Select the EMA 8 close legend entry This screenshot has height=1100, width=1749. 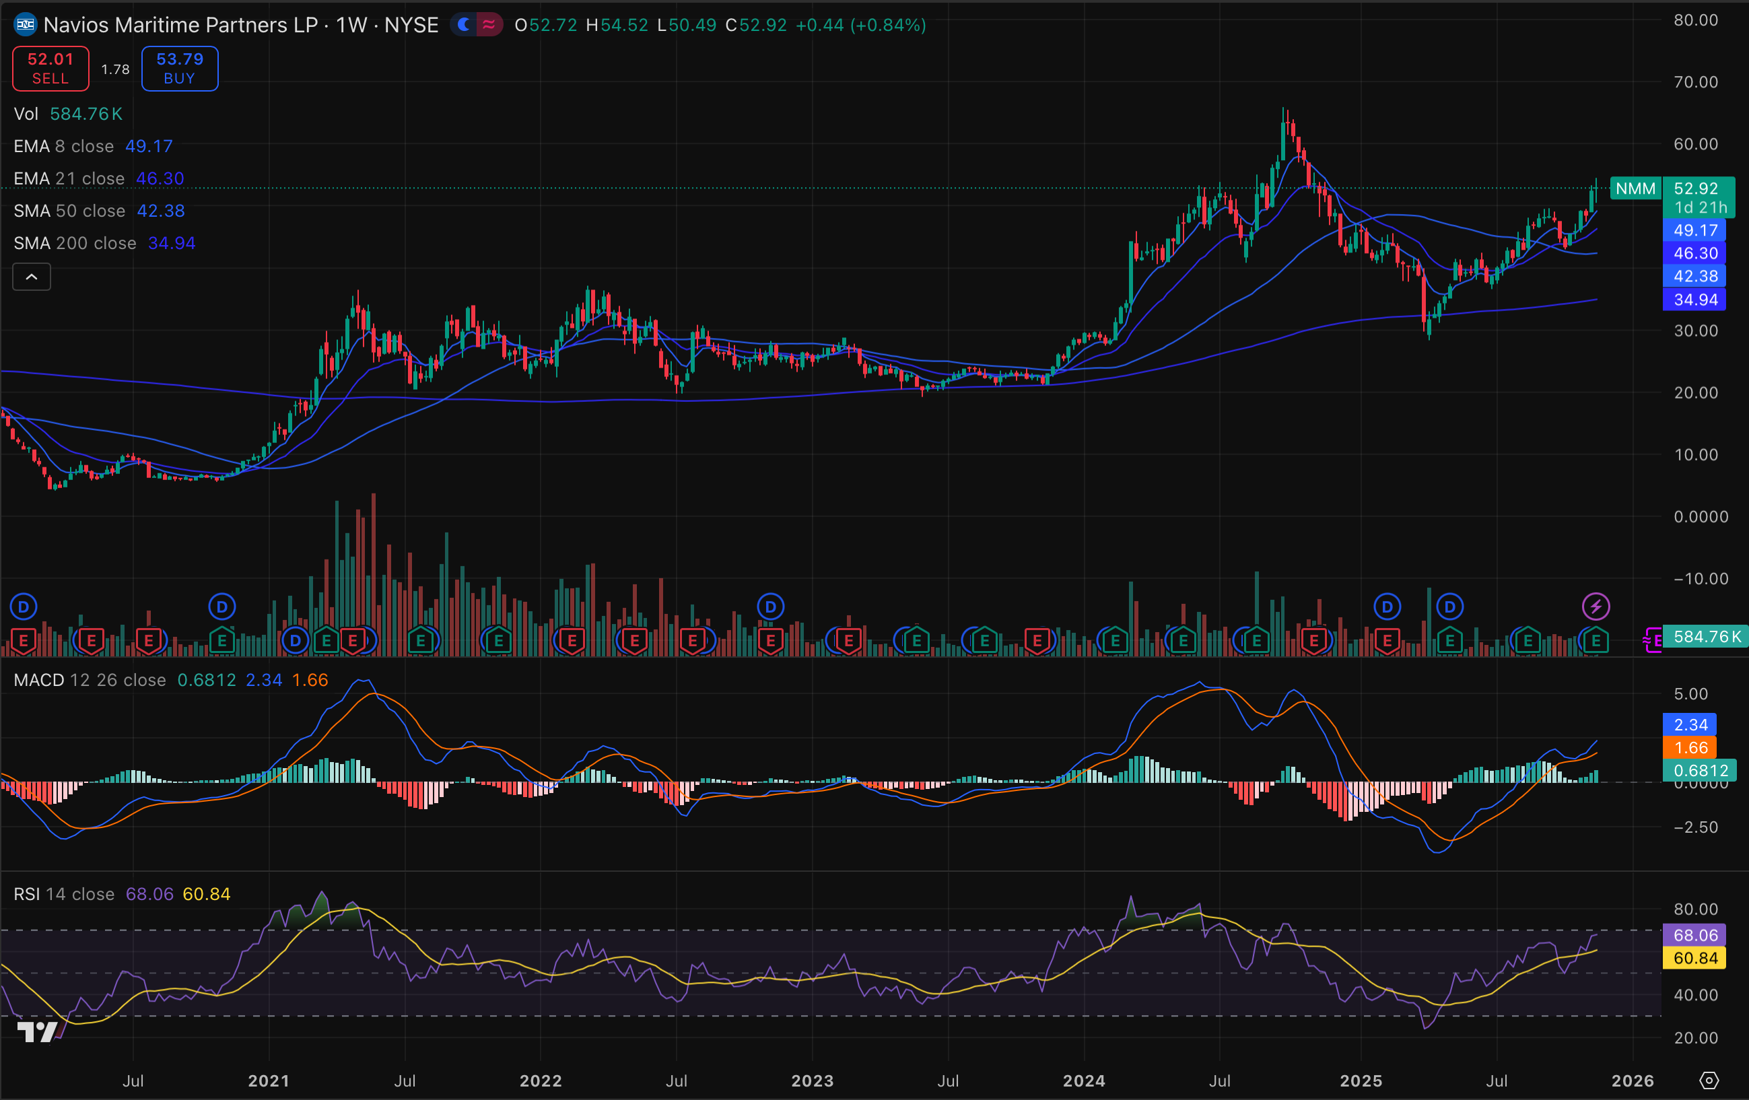tap(64, 146)
